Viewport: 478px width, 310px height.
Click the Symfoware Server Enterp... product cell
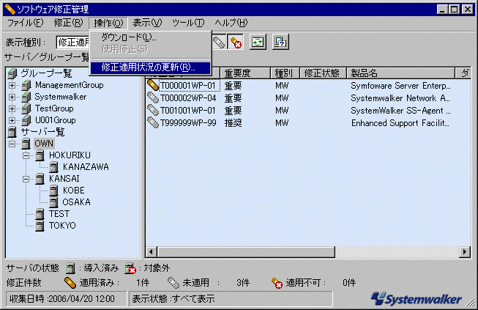click(400, 86)
